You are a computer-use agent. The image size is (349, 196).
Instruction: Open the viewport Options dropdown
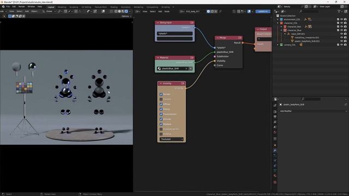coord(126,16)
